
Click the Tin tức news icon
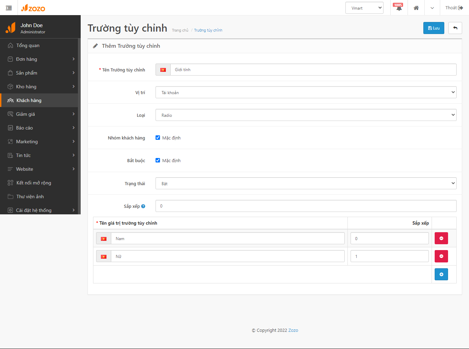click(x=10, y=155)
